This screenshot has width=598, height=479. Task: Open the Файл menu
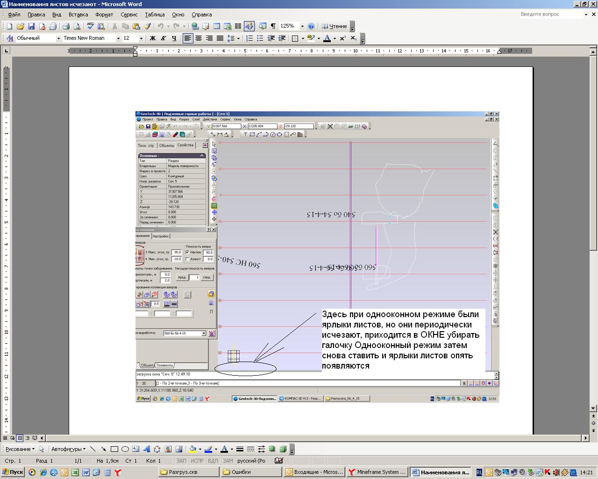(14, 15)
